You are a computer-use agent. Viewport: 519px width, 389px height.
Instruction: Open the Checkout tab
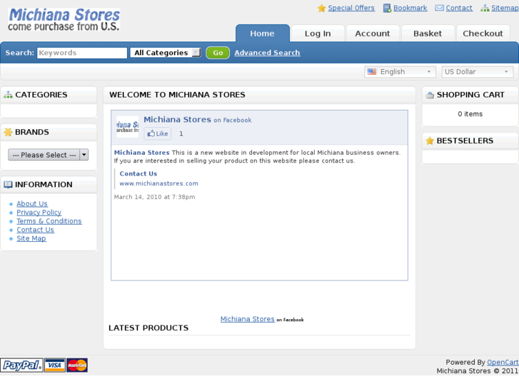pyautogui.click(x=483, y=34)
